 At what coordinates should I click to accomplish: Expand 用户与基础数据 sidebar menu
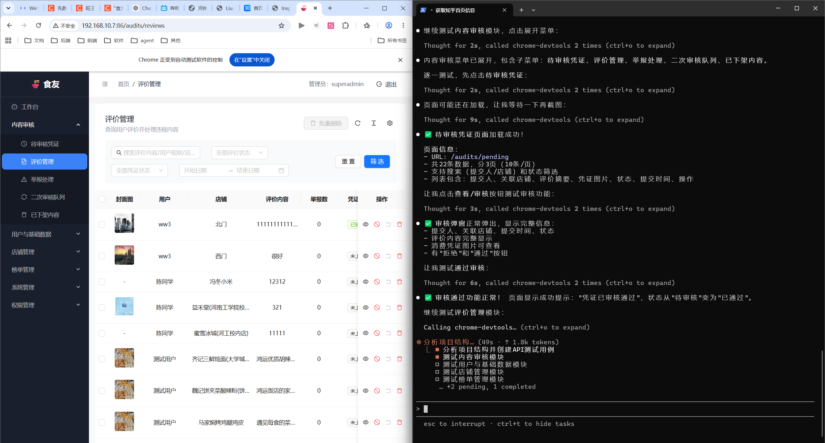click(x=44, y=234)
